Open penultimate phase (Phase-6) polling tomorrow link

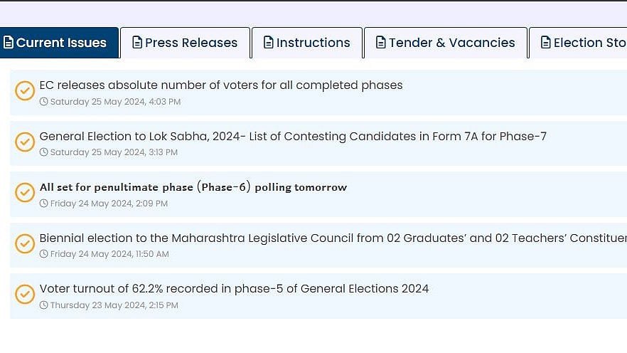coord(193,187)
